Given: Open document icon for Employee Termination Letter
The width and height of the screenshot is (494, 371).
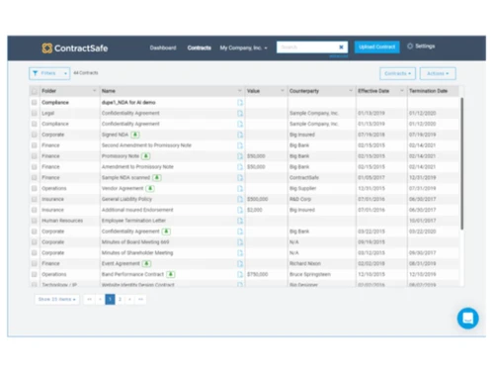Looking at the screenshot, I should (240, 221).
